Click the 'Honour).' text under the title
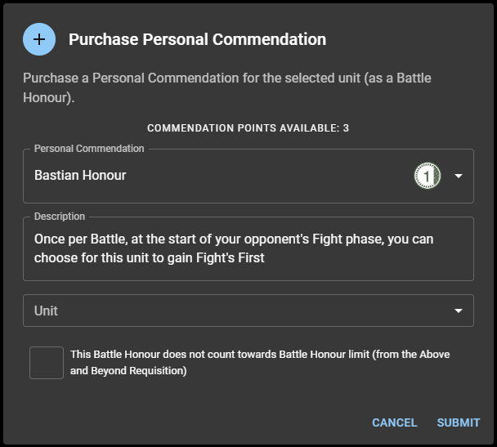This screenshot has height=447, width=497. [48, 96]
